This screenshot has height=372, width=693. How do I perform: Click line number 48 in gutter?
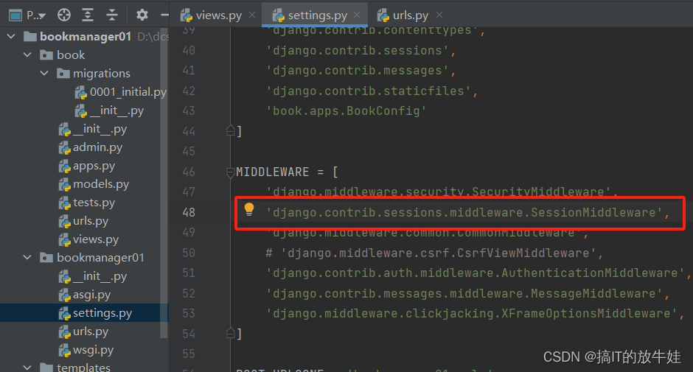(189, 212)
